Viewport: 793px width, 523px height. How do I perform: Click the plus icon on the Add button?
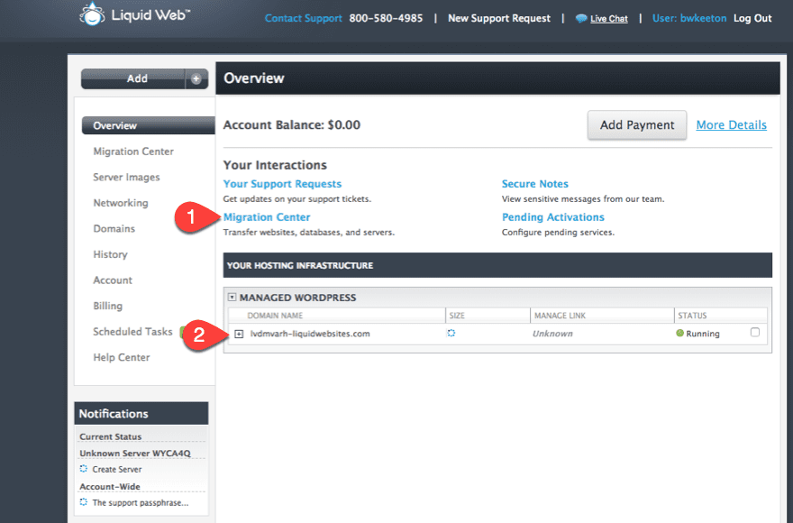[x=196, y=79]
